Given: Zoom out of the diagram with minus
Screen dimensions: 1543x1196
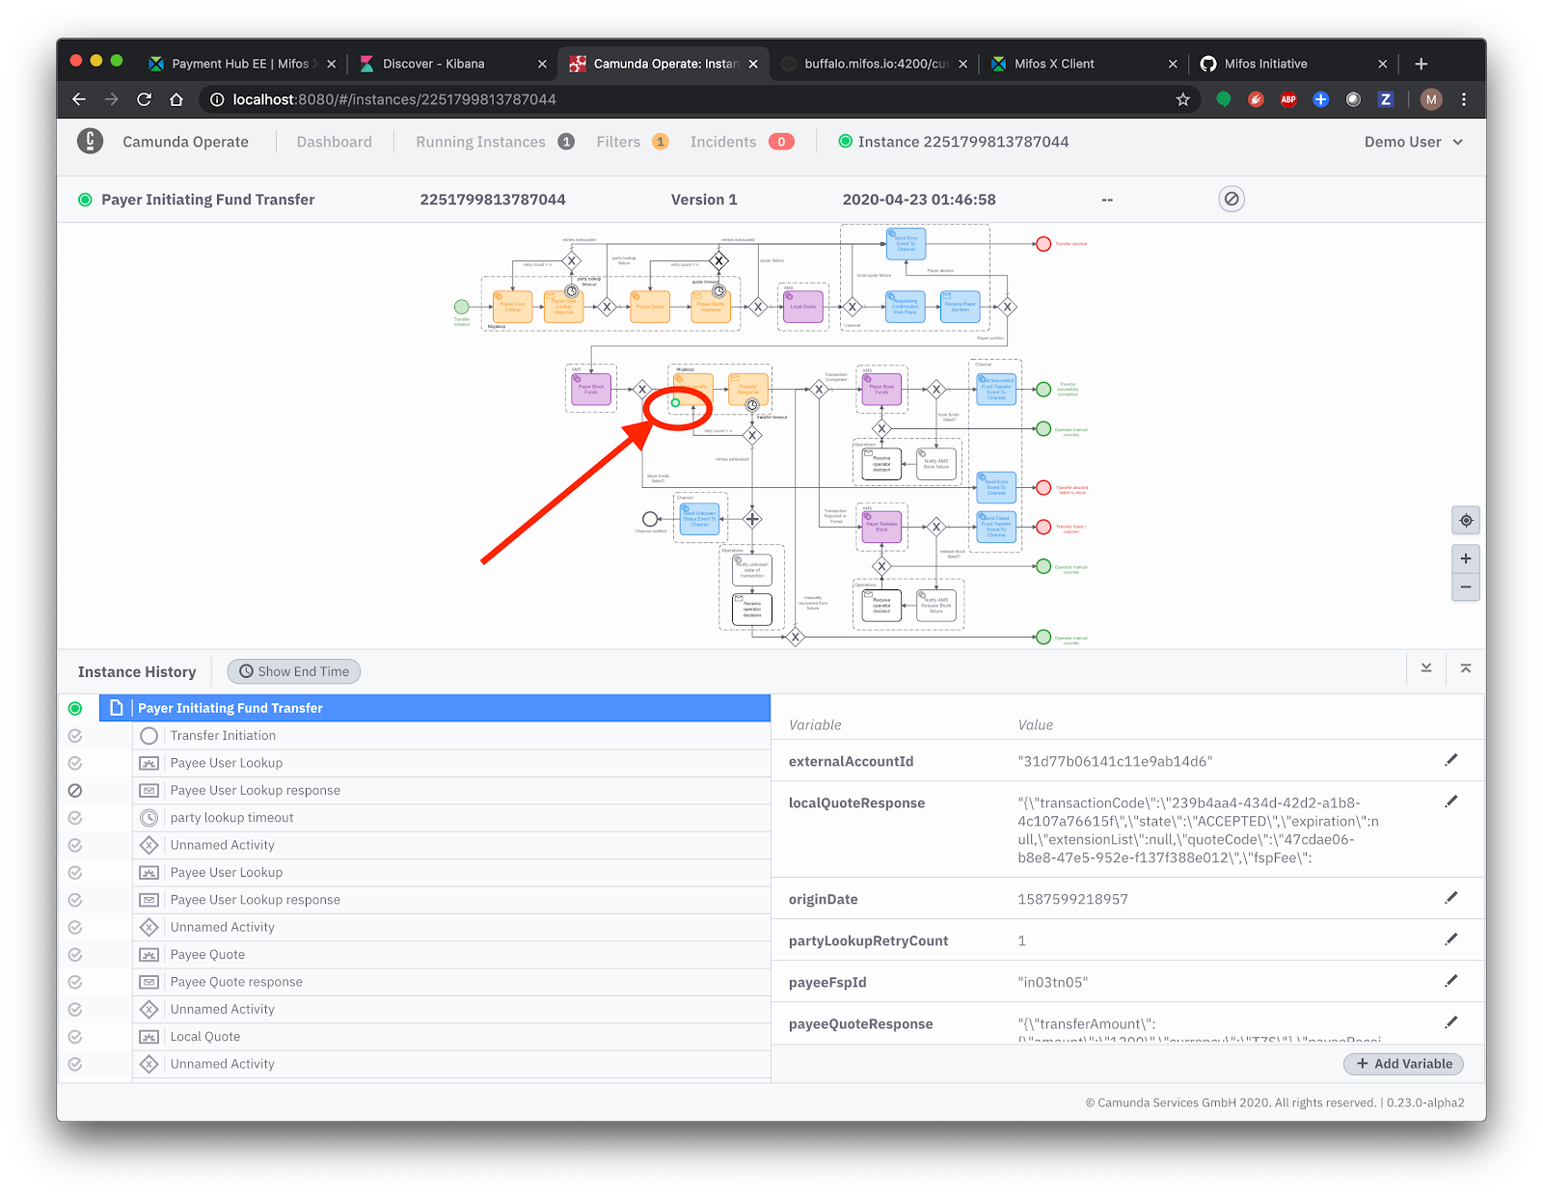Looking at the screenshot, I should [x=1466, y=586].
